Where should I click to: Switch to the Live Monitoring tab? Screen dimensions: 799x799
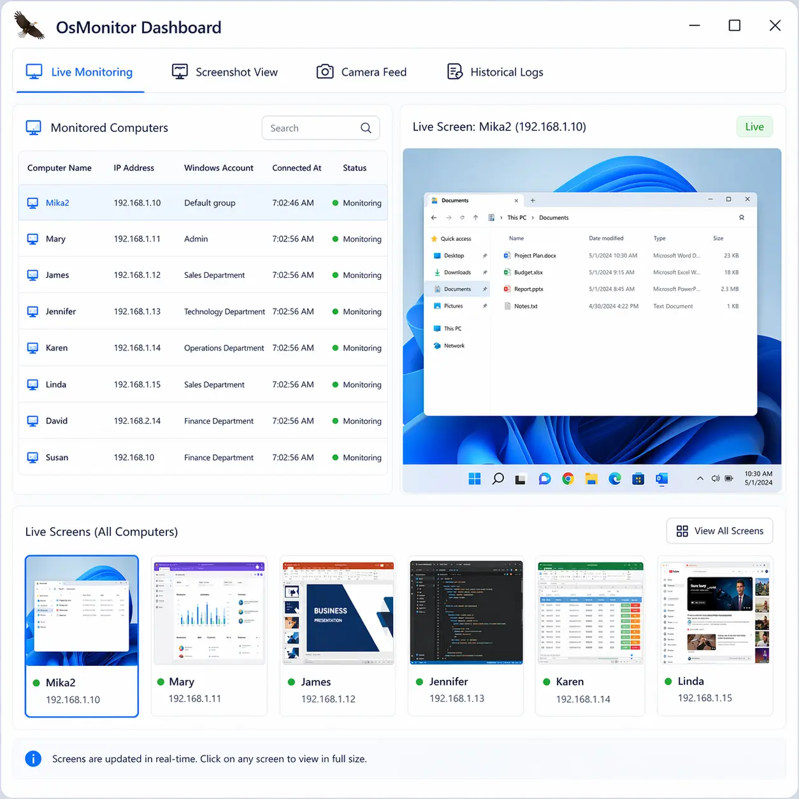pyautogui.click(x=80, y=72)
